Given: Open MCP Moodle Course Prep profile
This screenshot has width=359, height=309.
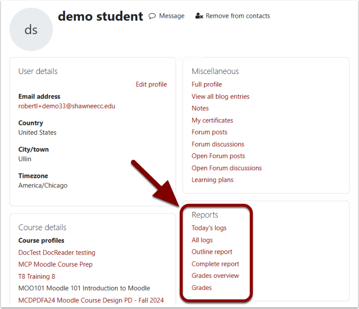Looking at the screenshot, I should click(55, 265).
